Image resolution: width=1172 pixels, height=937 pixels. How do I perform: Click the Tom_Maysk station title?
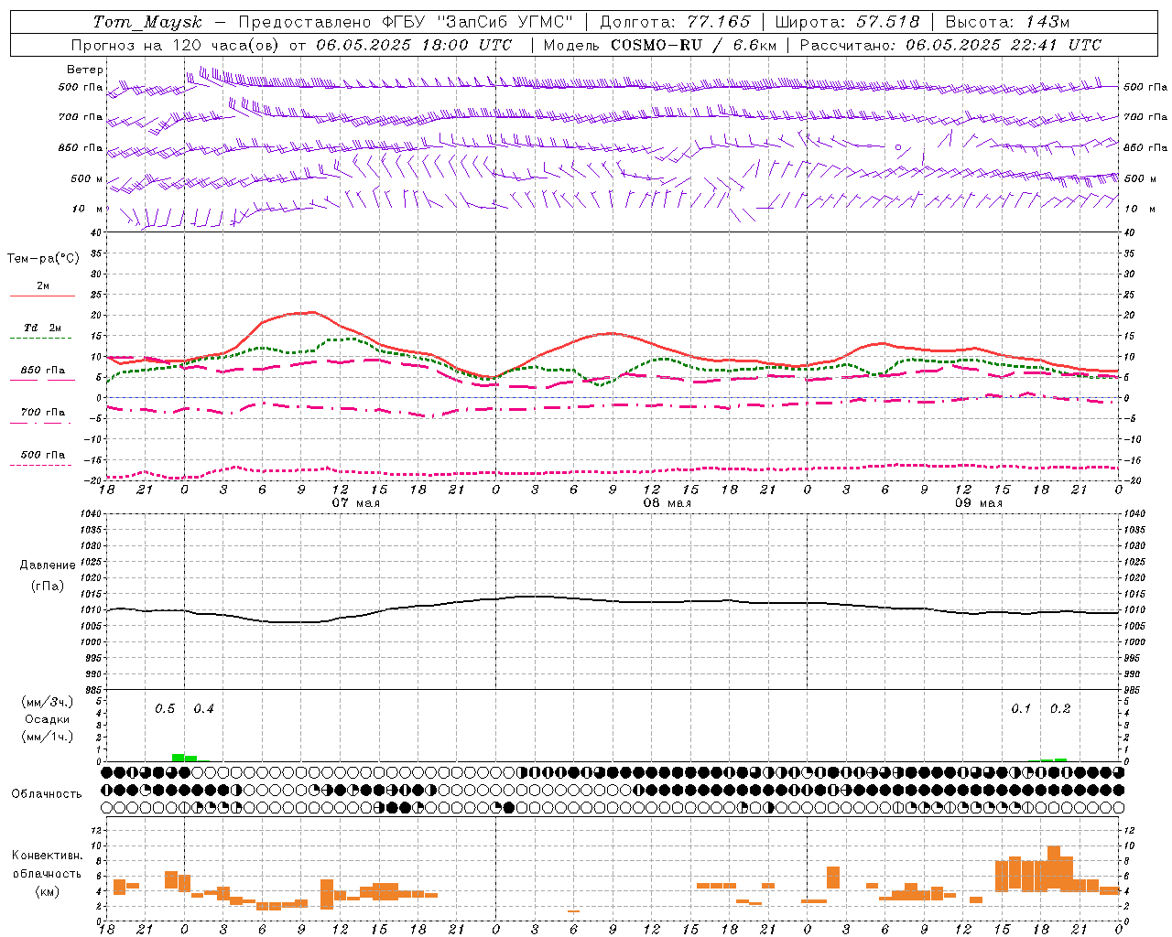click(147, 22)
